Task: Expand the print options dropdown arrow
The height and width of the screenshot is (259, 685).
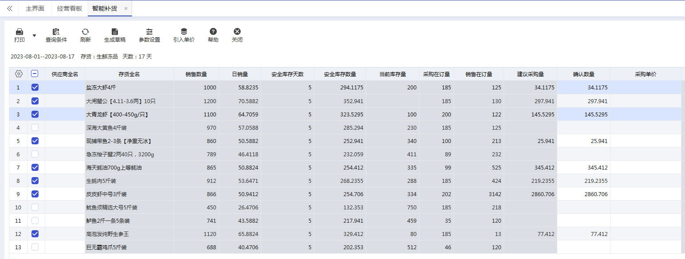Action: tap(35, 35)
